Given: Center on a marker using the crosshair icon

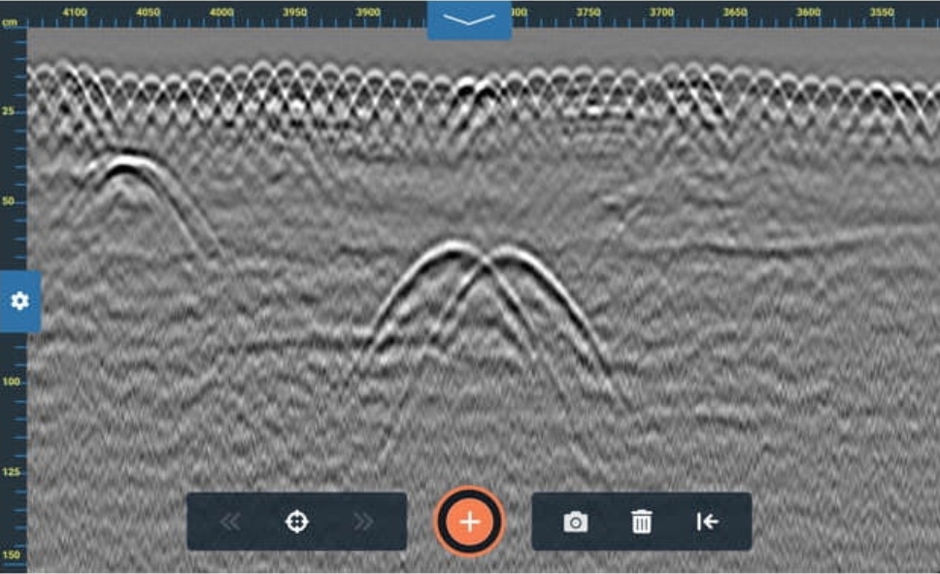Looking at the screenshot, I should tap(297, 522).
